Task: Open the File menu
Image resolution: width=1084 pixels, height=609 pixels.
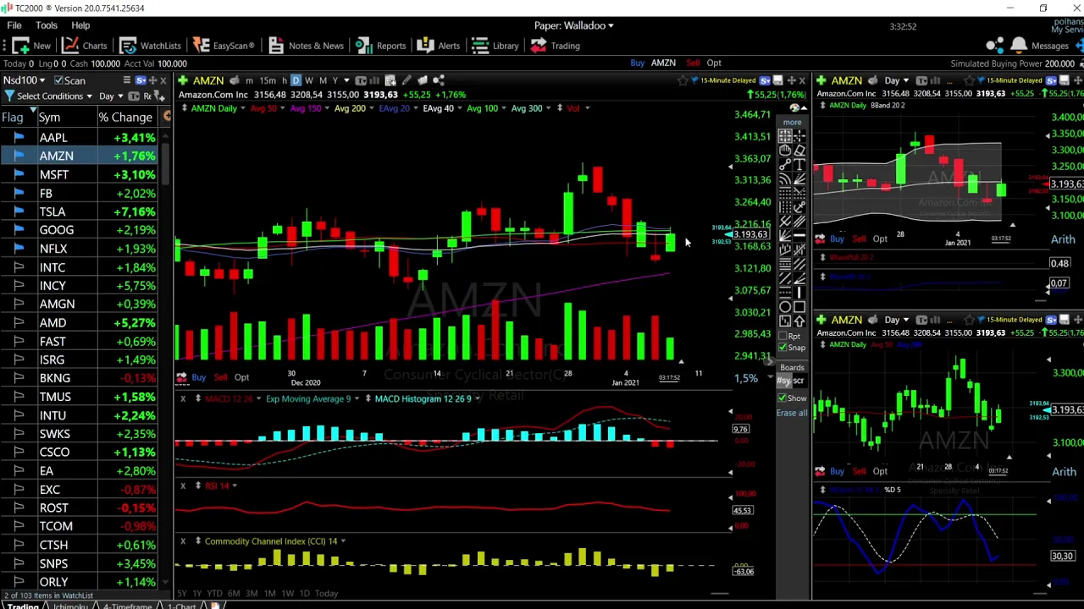Action: coord(14,25)
